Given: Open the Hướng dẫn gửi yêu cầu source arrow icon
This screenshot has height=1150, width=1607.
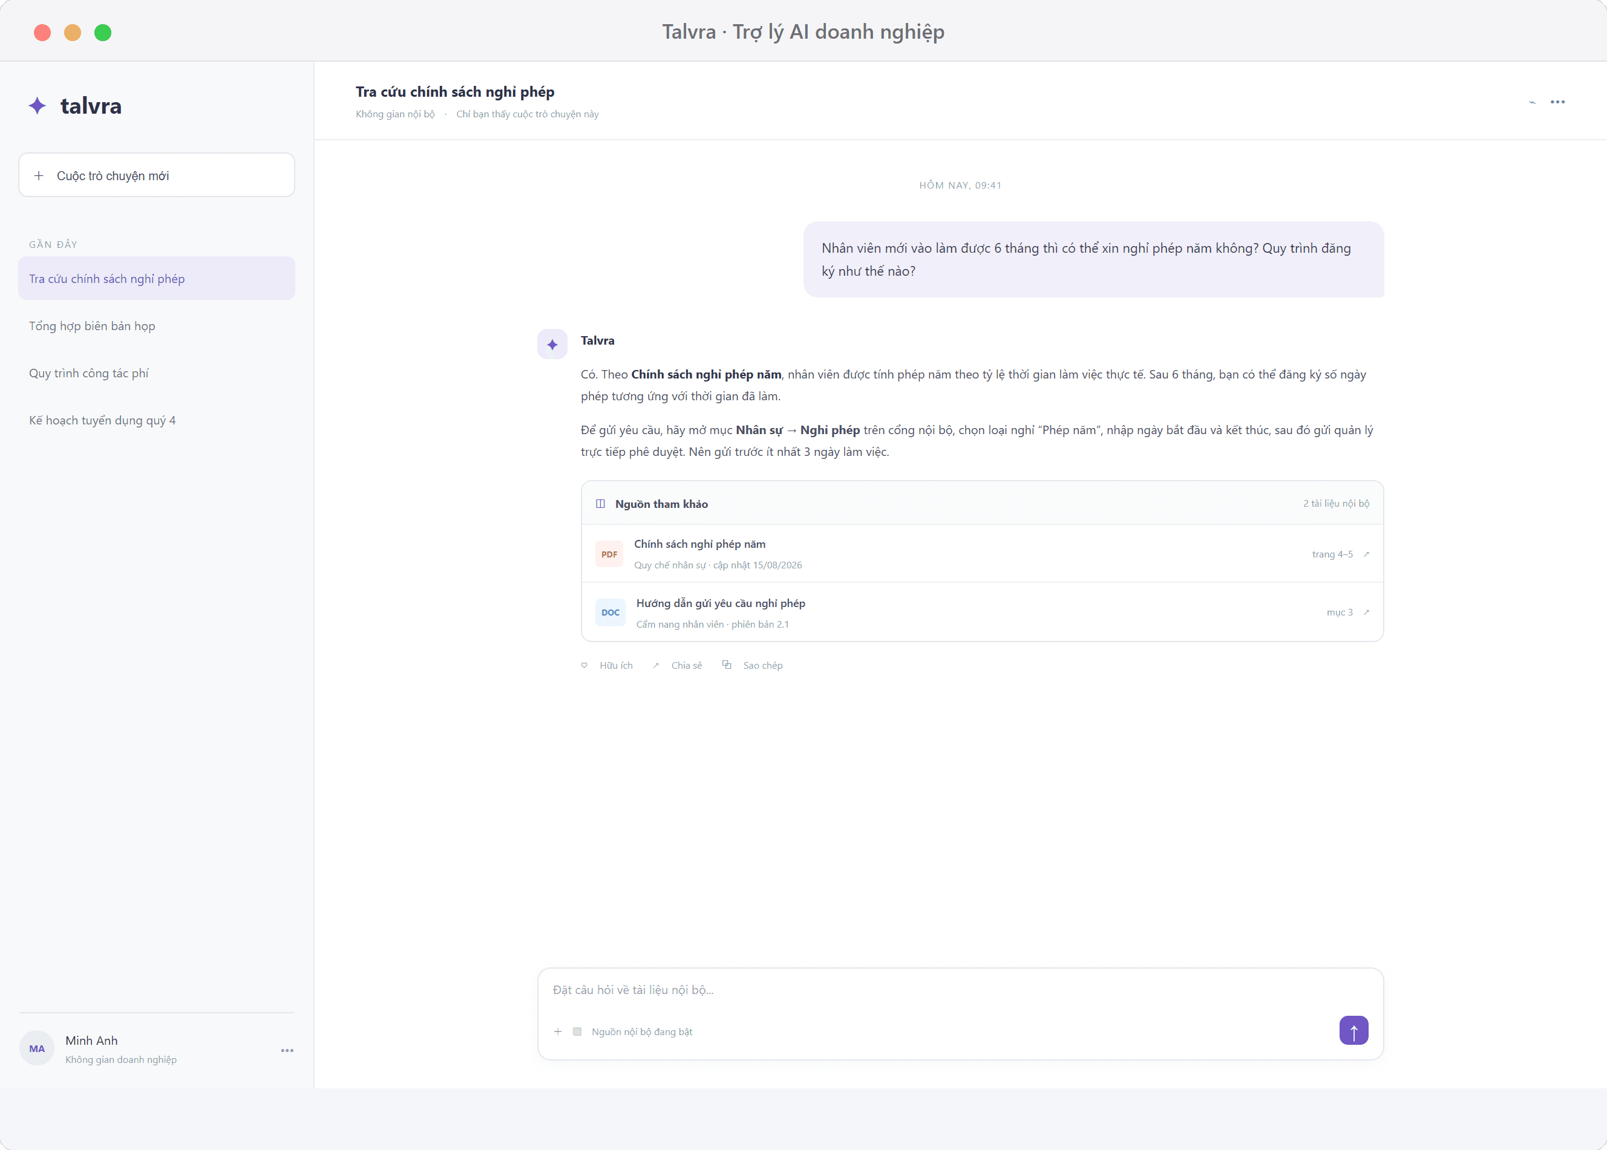Looking at the screenshot, I should click(x=1366, y=612).
